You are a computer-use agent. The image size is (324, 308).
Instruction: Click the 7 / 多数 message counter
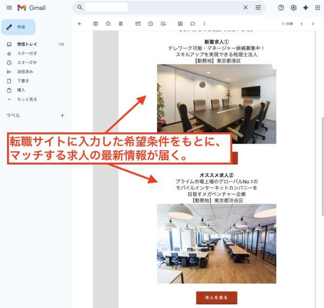[287, 24]
